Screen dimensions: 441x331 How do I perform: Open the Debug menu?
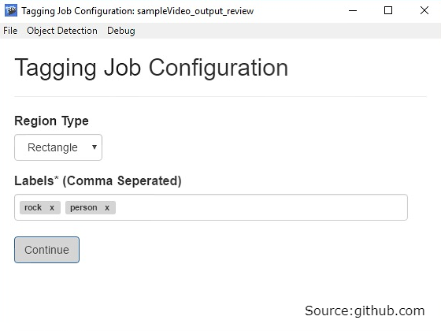pos(121,31)
